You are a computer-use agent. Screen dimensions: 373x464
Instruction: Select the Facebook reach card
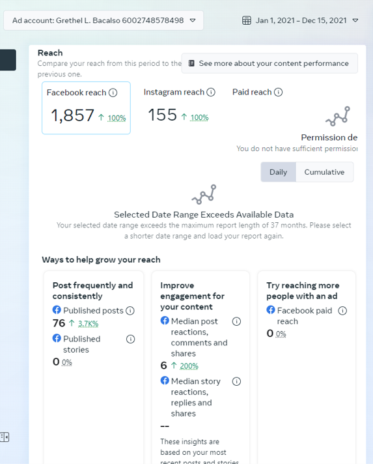pos(87,108)
